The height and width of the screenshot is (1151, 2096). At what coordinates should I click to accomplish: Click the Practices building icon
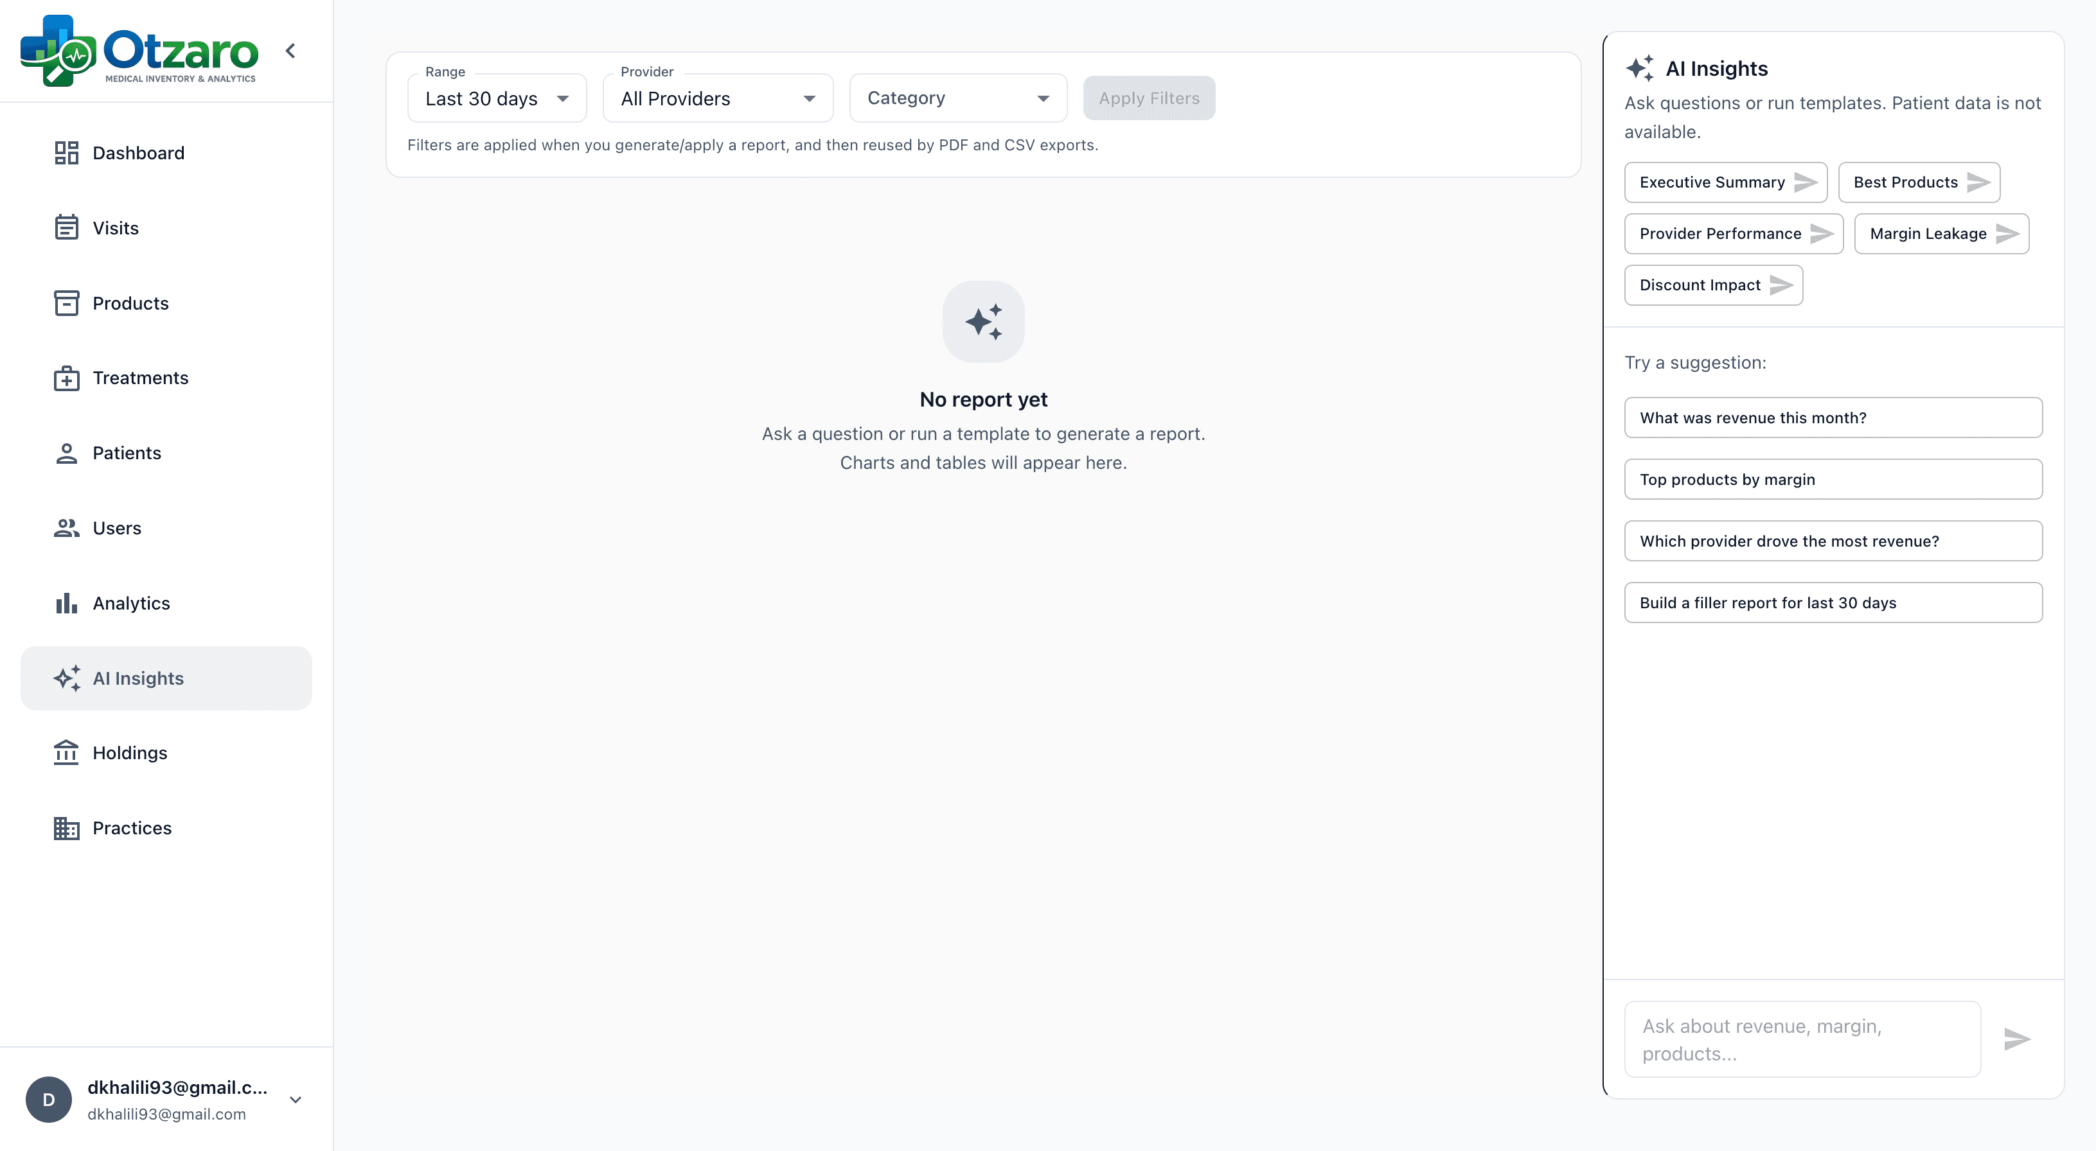pyautogui.click(x=66, y=827)
